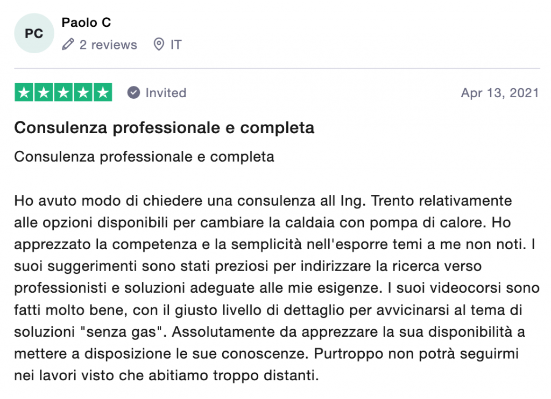
Task: Click the PC avatar circle
Action: [x=34, y=33]
